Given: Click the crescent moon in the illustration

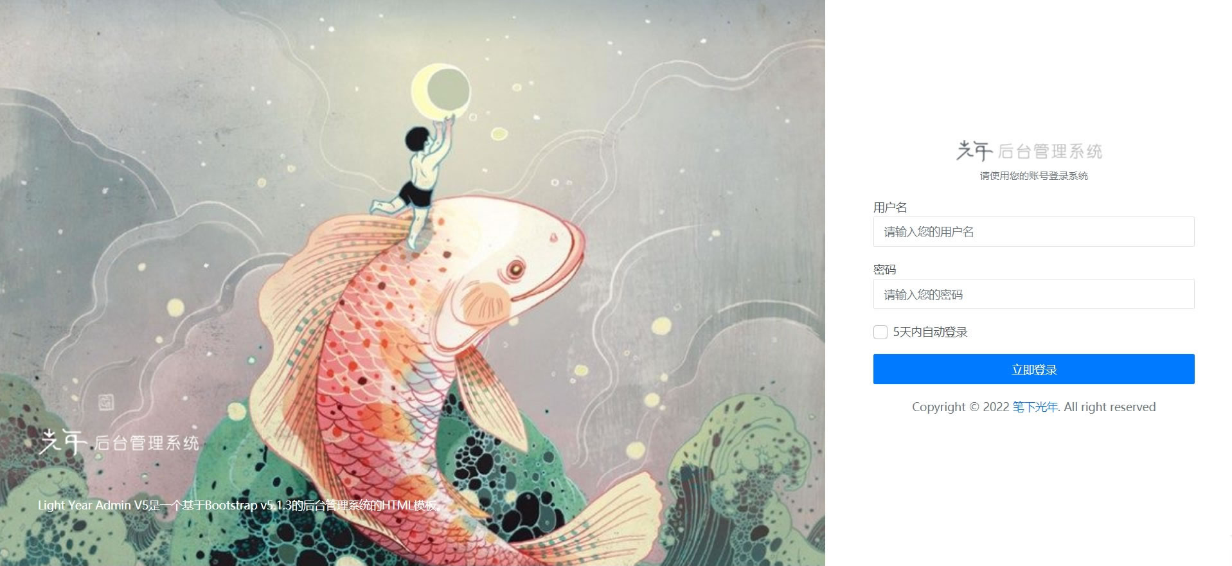Looking at the screenshot, I should [x=440, y=91].
